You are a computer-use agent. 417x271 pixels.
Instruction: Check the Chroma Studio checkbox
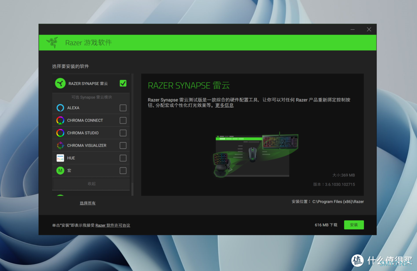coord(123,133)
